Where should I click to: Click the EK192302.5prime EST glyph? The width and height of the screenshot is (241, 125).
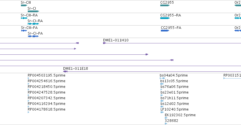tap(166, 118)
